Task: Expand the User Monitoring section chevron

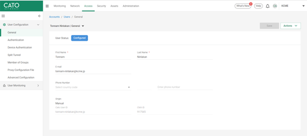Action: [38, 85]
